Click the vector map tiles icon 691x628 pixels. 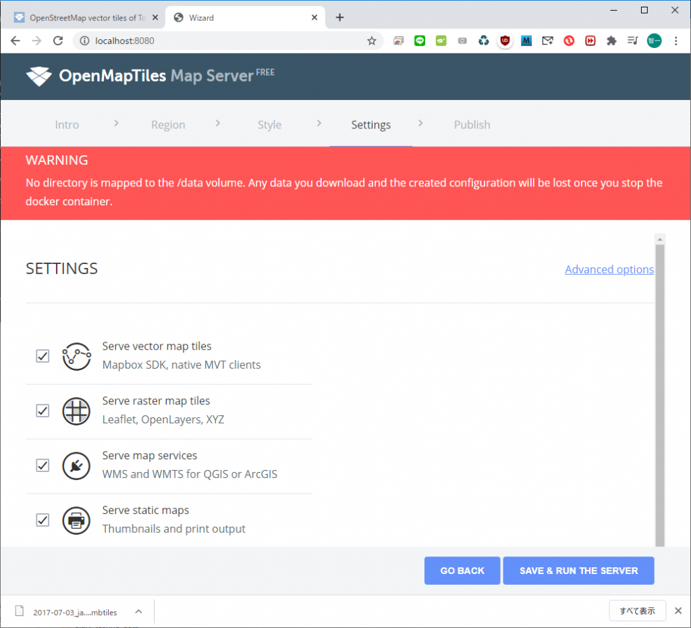pyautogui.click(x=76, y=356)
